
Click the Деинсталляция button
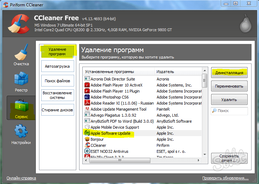click(229, 73)
